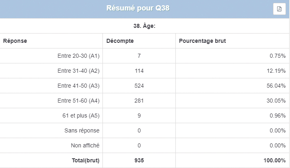Screen dimensions: 290x168
Task: Select the 'Entre 20-30 (A1)' row label
Action: [x=79, y=56]
